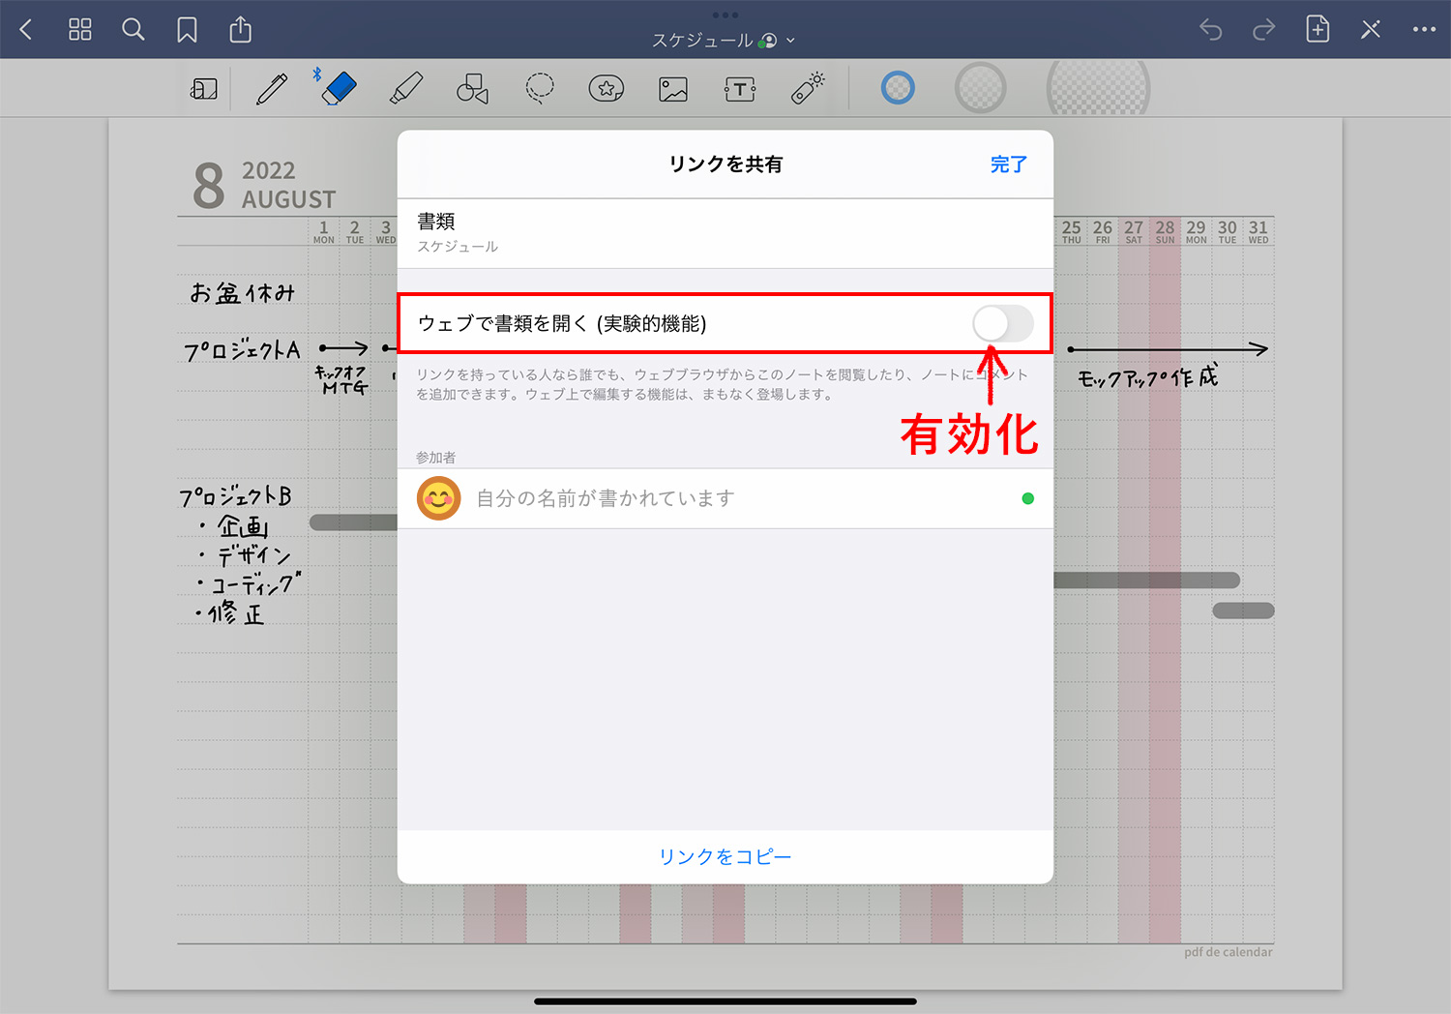Tap the ウェブで書類を開く (実験的機能) label
This screenshot has width=1451, height=1014.
point(562,323)
